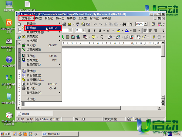Click the Copy icon in toolbar
182x137 pixels.
pyautogui.click(x=111, y=24)
